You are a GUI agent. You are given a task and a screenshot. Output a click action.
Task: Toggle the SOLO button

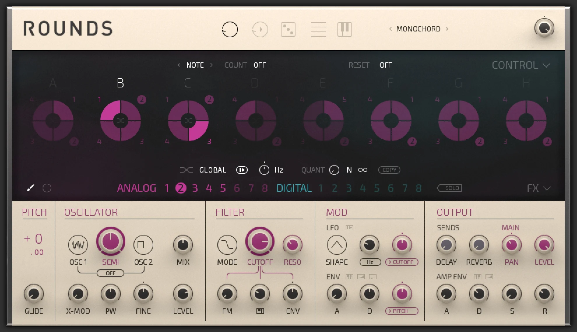(x=449, y=188)
